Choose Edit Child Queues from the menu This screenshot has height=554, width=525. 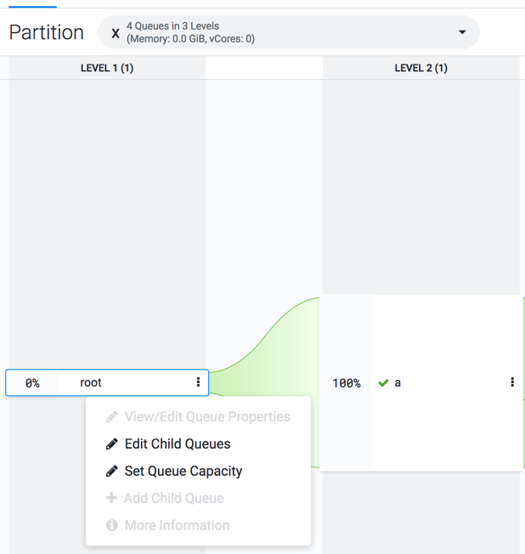[x=178, y=444]
